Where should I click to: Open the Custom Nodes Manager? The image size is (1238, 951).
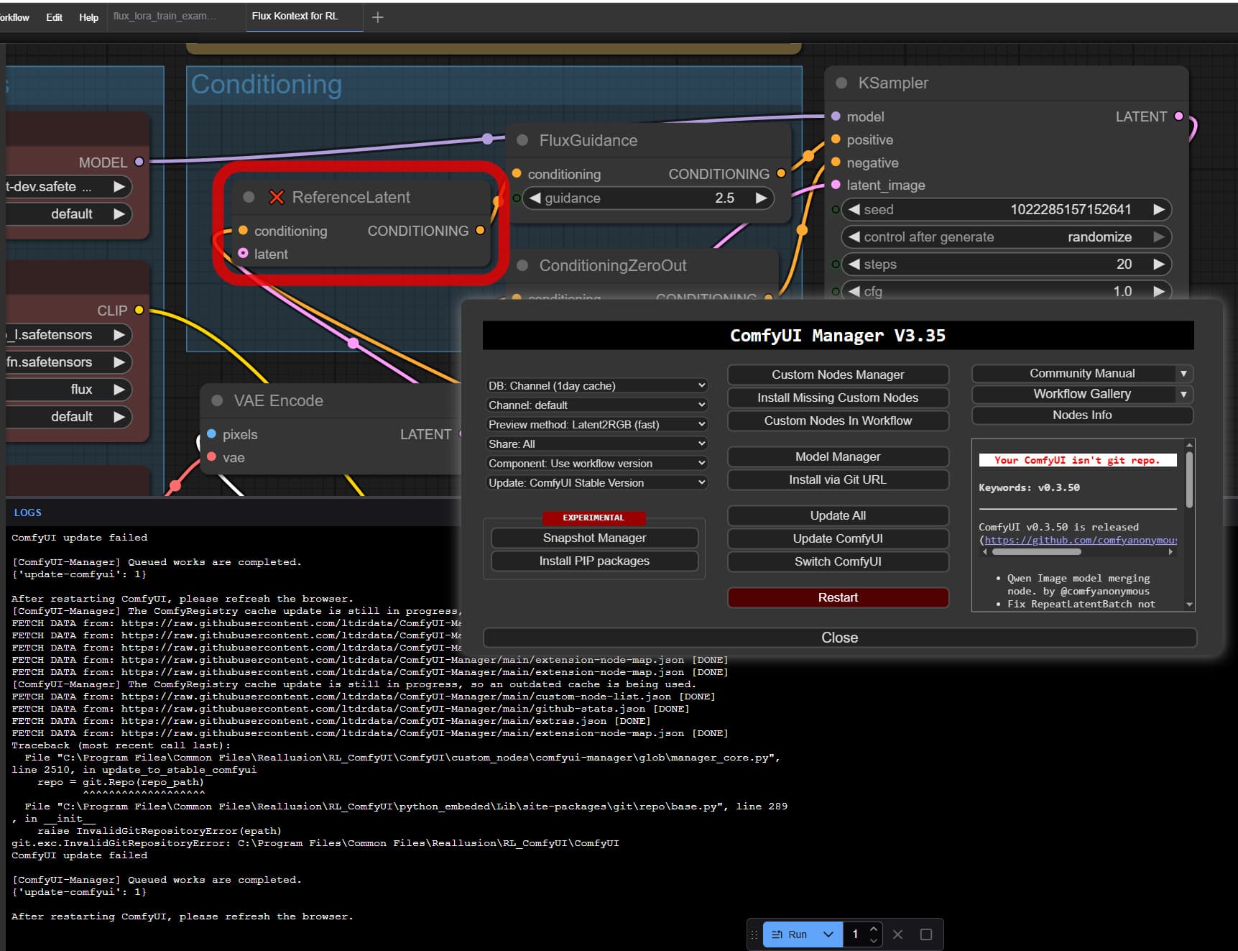838,375
